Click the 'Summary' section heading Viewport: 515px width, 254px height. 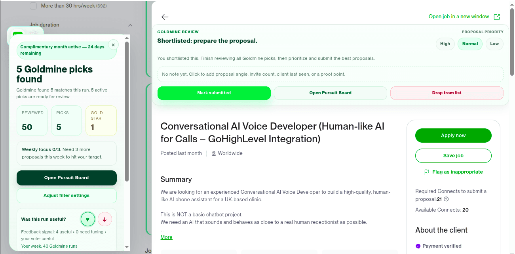pyautogui.click(x=176, y=180)
